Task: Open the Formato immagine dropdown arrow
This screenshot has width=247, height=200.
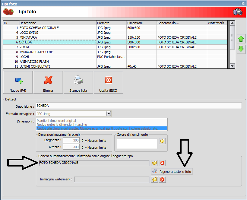Action: coord(109,113)
